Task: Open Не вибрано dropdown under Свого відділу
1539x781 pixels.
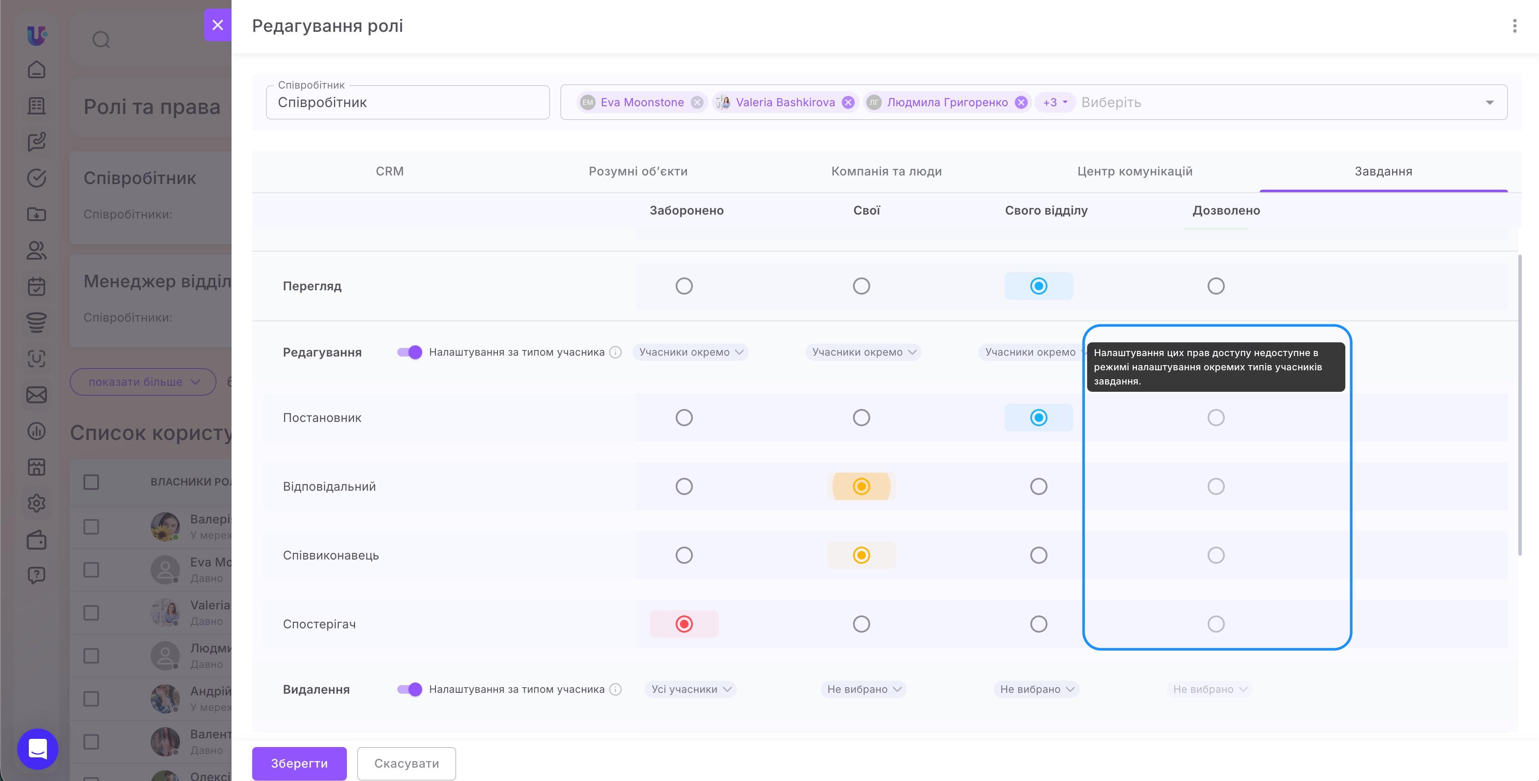Action: [x=1037, y=689]
